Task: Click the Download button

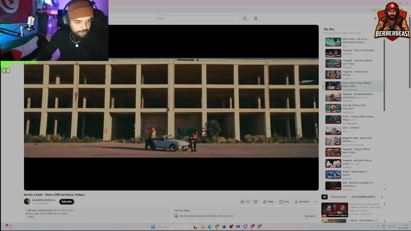Action: pos(302,201)
